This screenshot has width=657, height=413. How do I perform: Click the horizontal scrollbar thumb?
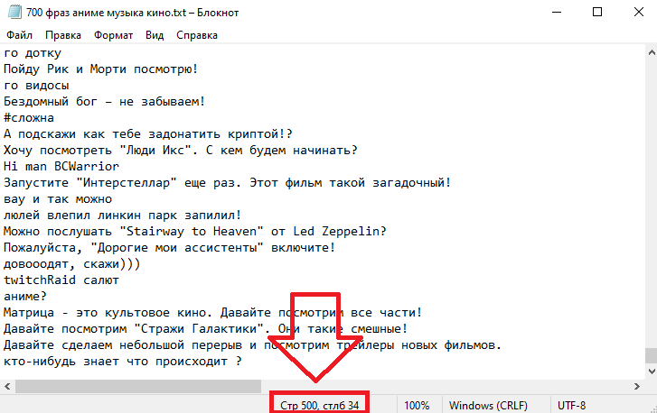(x=138, y=386)
